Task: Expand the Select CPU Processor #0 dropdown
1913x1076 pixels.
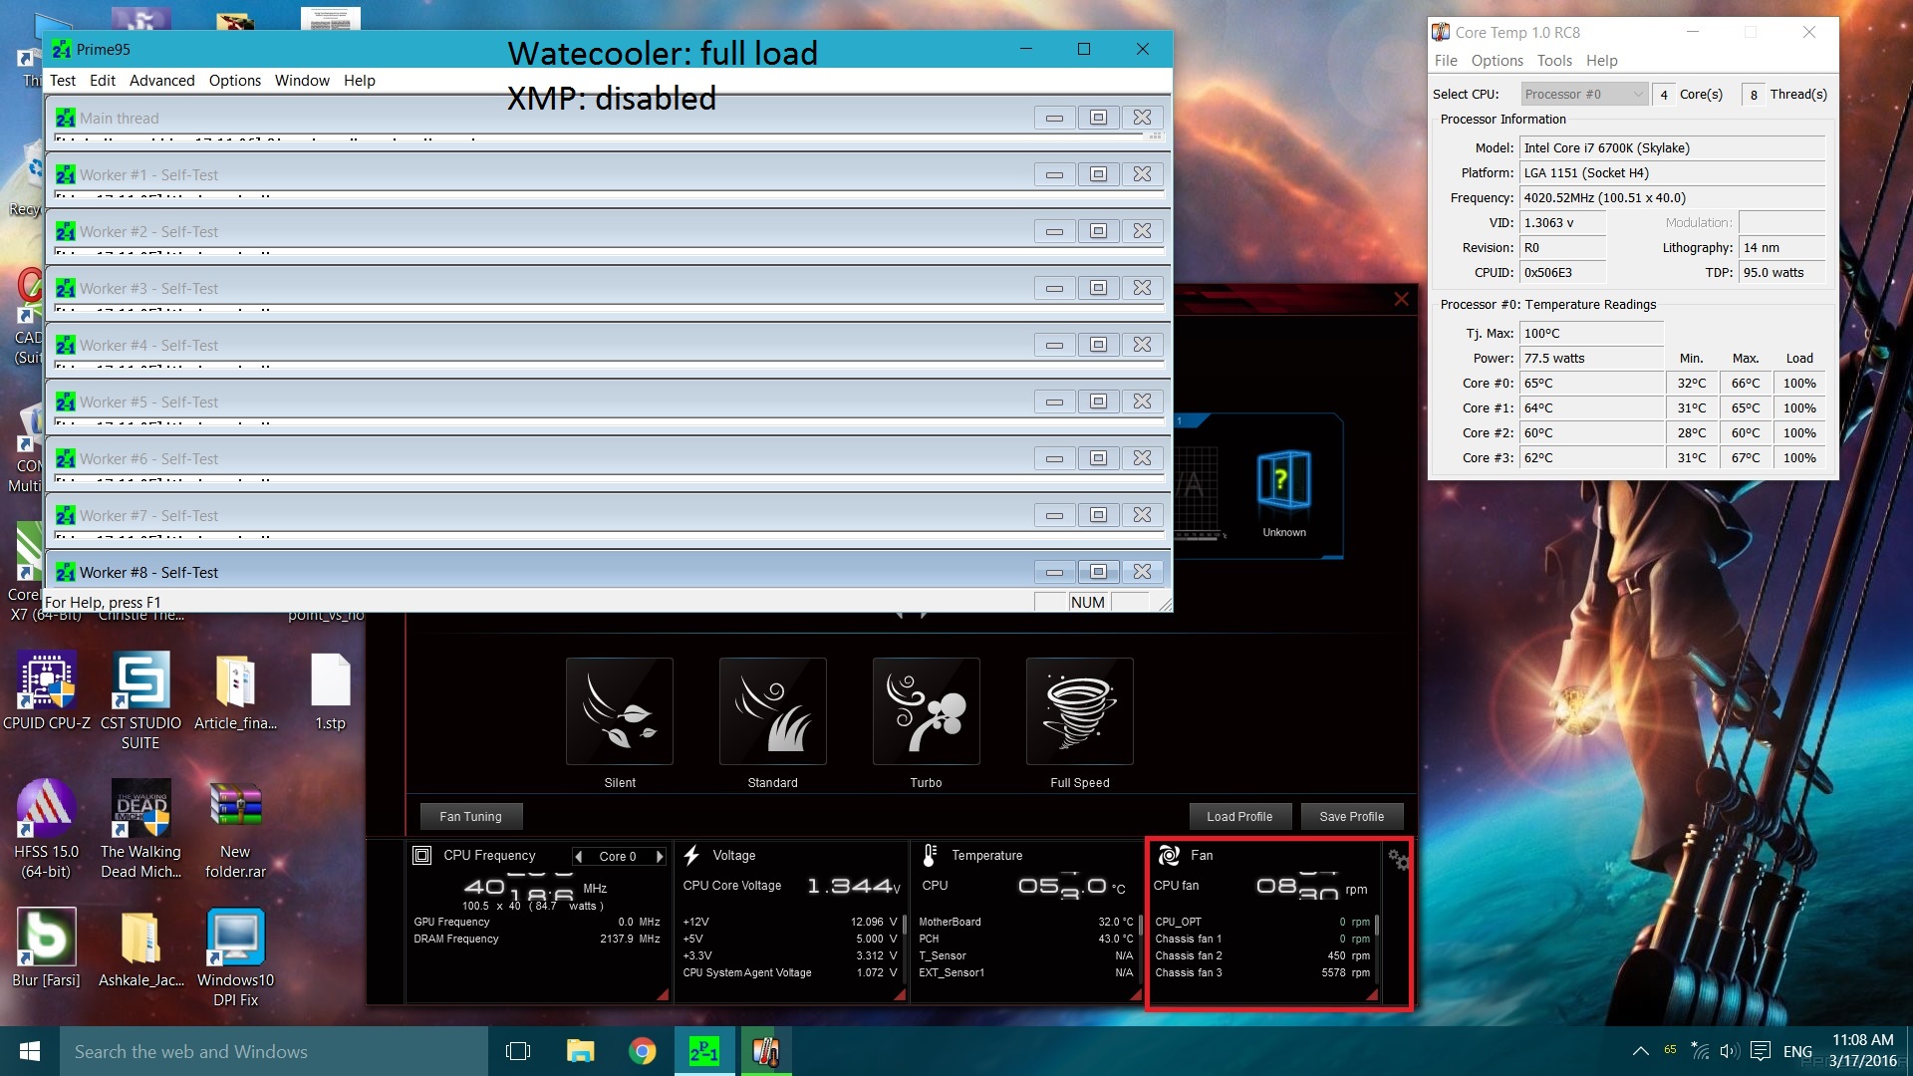Action: [1584, 94]
